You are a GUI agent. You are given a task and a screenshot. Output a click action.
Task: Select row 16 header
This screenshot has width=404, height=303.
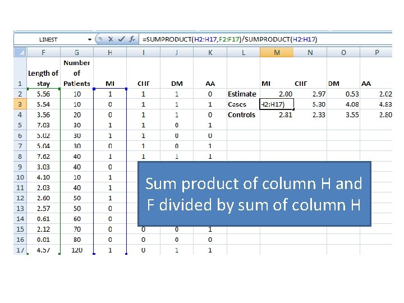point(20,240)
